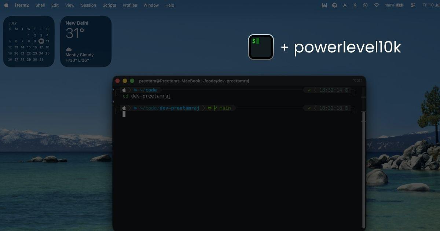Screen dimensions: 440x231
Task: Open the iTerm2 application menu
Action: coord(22,5)
